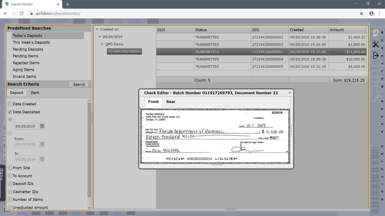Sort table by DLN column header
This screenshot has height=216, width=385.
(175, 30)
